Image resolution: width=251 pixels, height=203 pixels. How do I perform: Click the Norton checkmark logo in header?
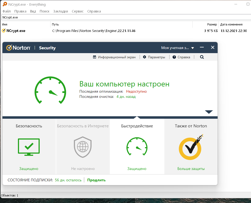tap(9, 48)
